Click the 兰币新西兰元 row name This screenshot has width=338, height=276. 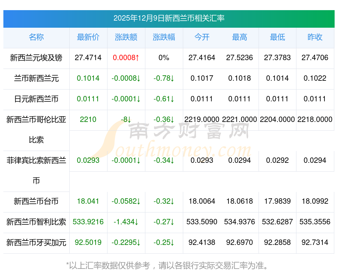pyautogui.click(x=36, y=78)
